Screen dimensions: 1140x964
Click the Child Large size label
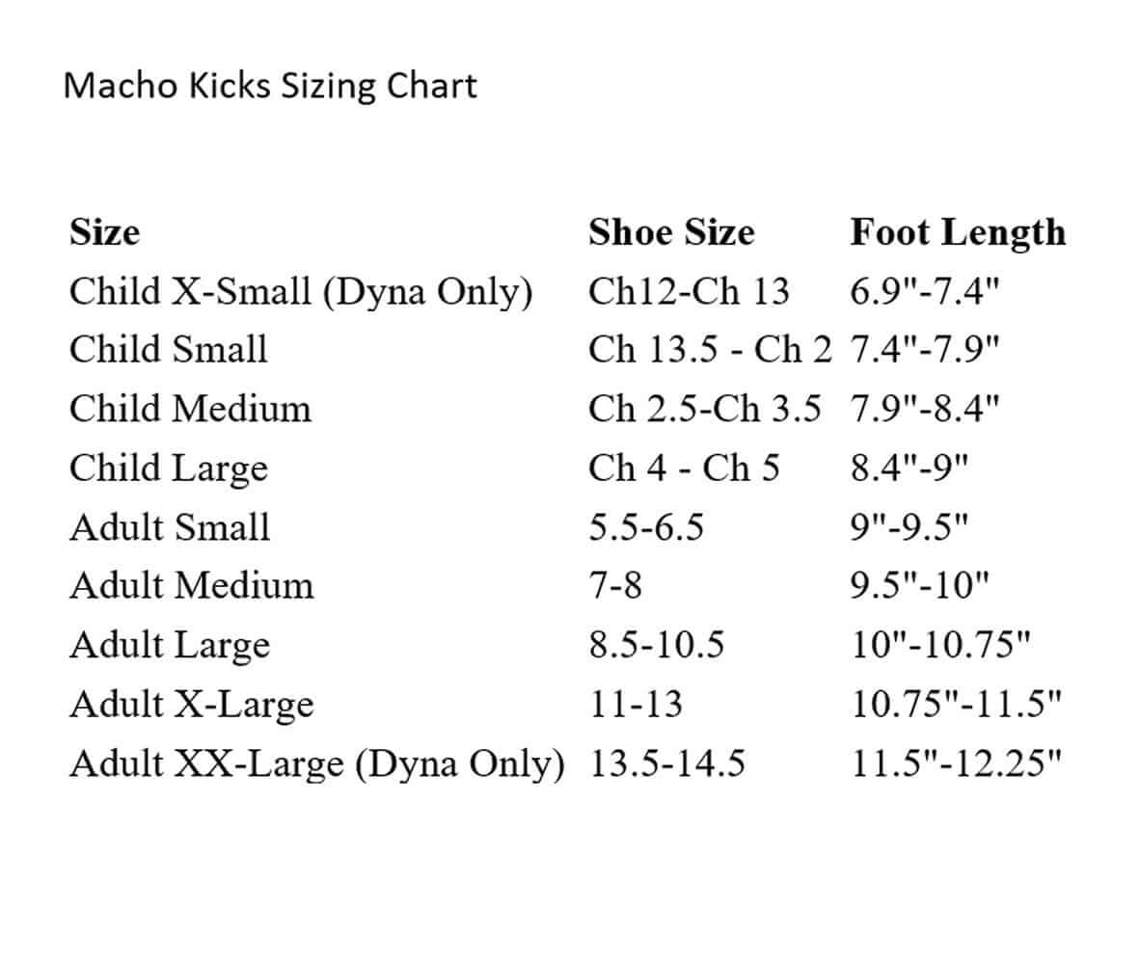(169, 469)
